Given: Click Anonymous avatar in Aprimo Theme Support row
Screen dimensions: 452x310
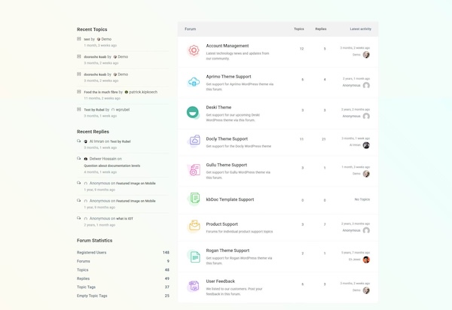Looking at the screenshot, I should 366,86.
